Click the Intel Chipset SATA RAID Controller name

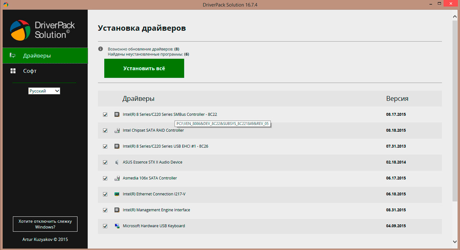point(153,130)
